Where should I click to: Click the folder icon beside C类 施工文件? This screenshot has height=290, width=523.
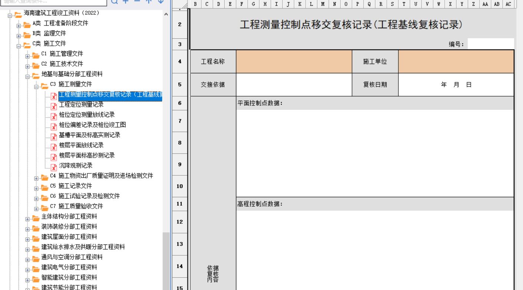click(x=27, y=45)
